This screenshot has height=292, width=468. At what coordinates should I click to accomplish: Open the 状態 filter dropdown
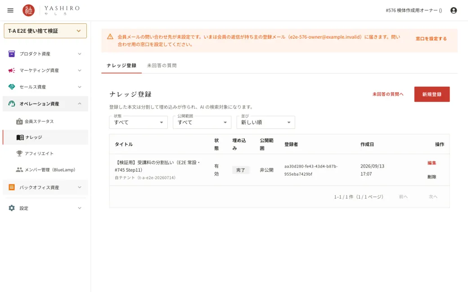[x=139, y=123]
